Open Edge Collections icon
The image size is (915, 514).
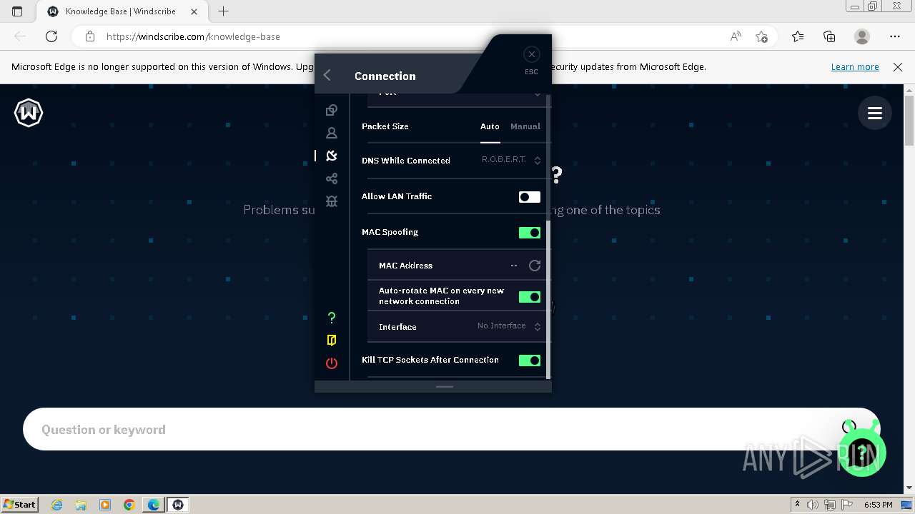pos(829,36)
